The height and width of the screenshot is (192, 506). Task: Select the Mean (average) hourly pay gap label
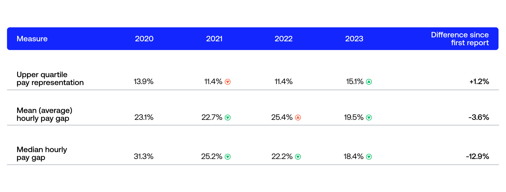tap(44, 114)
